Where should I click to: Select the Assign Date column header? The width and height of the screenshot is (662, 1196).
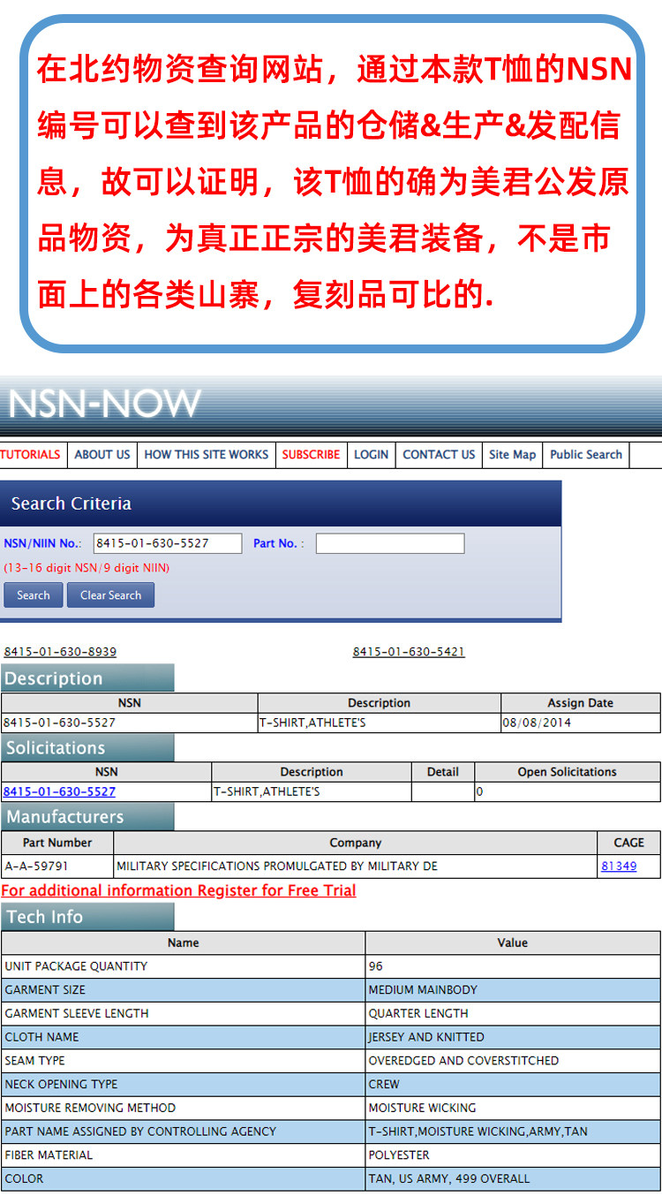(x=580, y=703)
